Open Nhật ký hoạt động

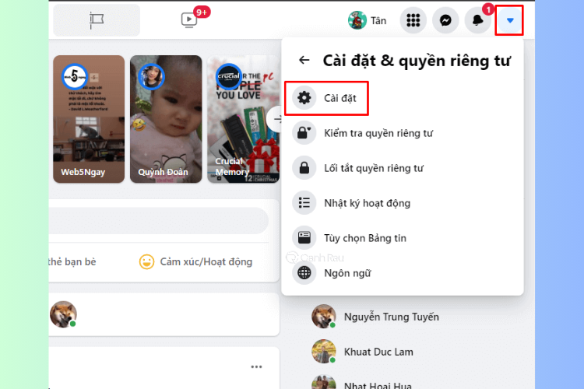[x=403, y=203]
